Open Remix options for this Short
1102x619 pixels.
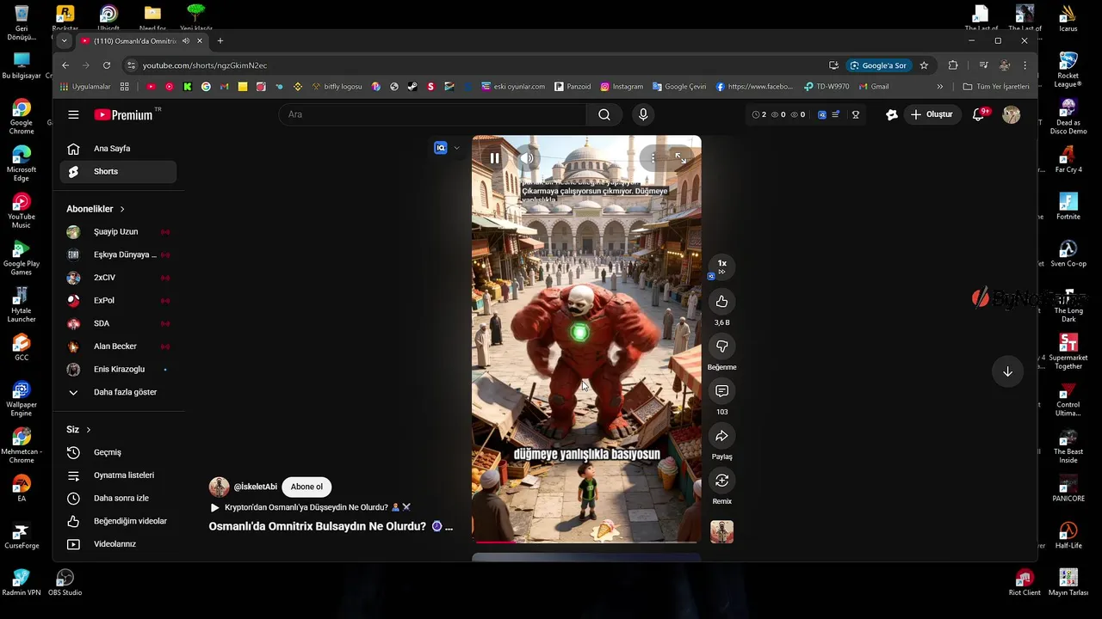pos(721,481)
